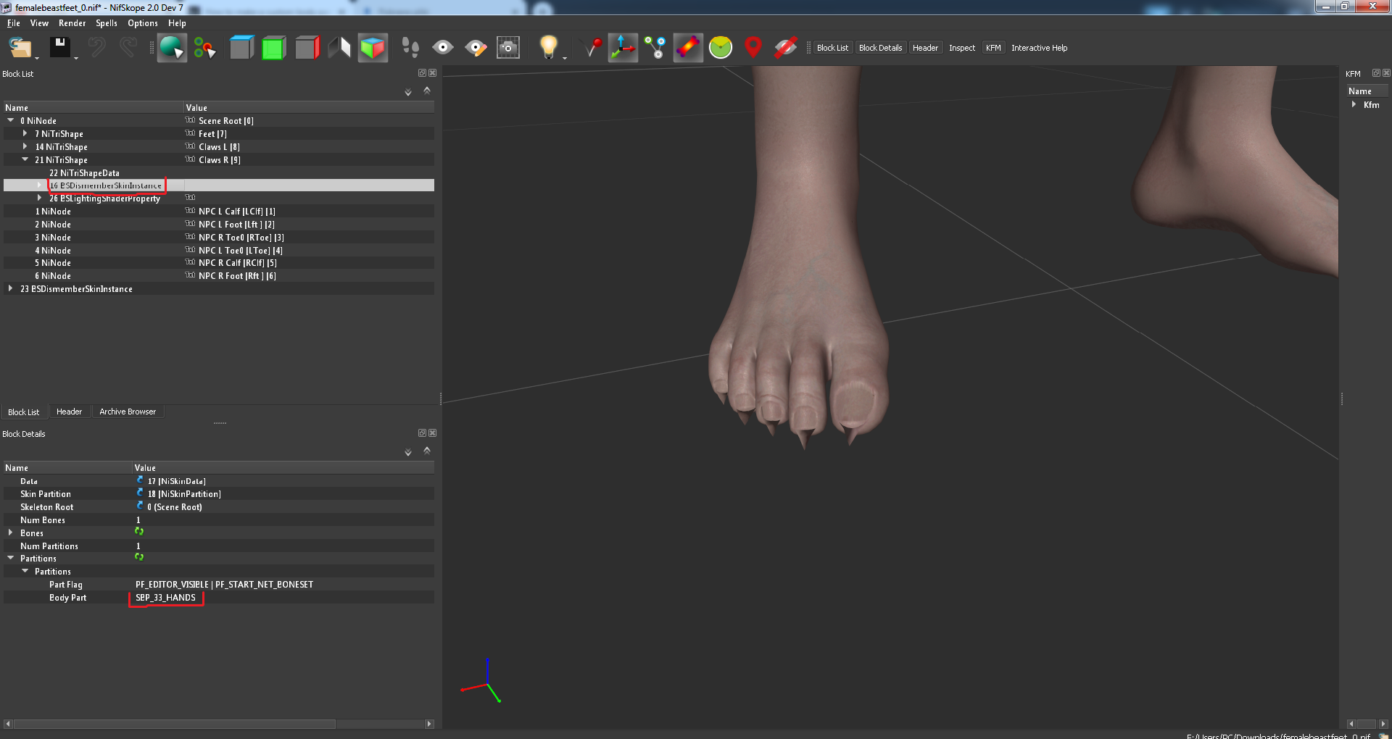Click the Save User View eye-pencil icon
This screenshot has height=739, width=1392.
tap(476, 48)
